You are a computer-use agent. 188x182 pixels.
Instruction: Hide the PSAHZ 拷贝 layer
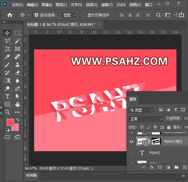pos(131,141)
